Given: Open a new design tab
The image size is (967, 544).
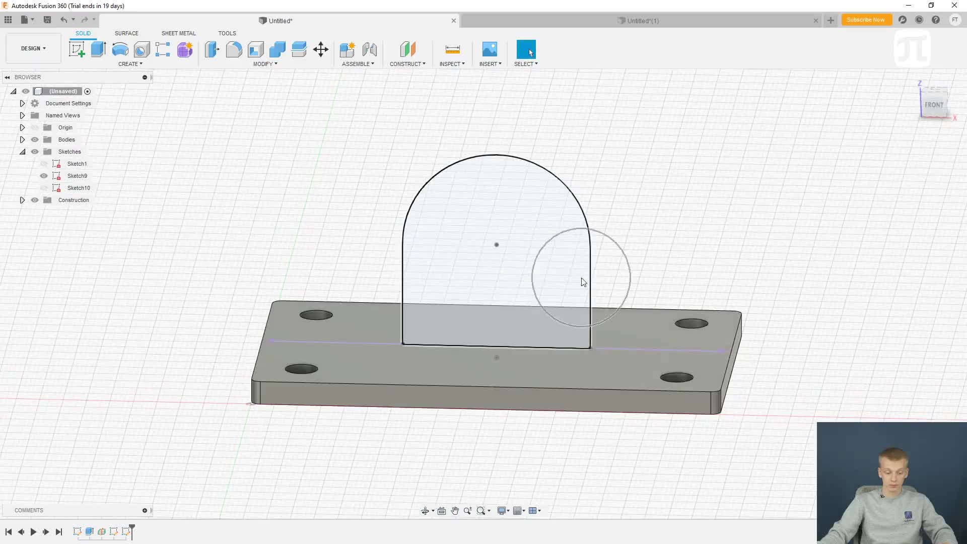Looking at the screenshot, I should [x=831, y=21].
